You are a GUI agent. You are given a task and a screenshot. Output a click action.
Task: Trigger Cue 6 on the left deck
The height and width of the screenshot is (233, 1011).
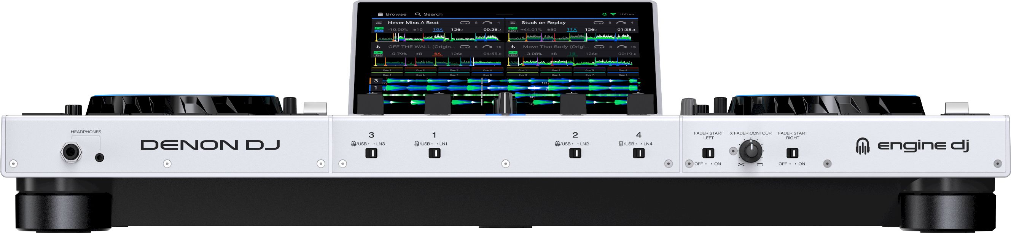420,75
